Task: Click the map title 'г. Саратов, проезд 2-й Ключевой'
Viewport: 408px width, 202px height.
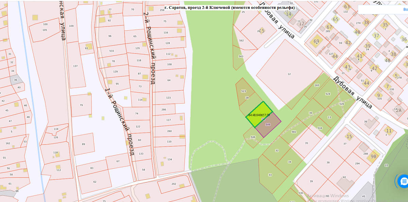Action: pyautogui.click(x=230, y=7)
